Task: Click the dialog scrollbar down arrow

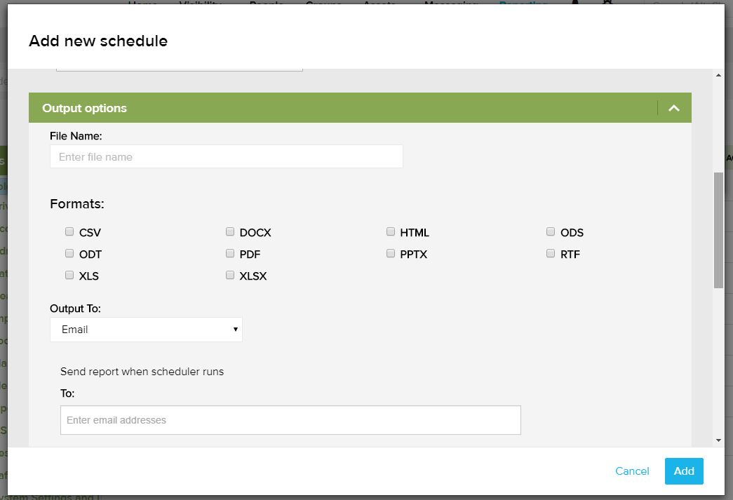Action: click(x=718, y=440)
